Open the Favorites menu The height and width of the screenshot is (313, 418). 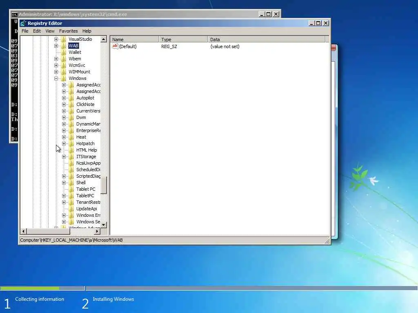point(69,31)
